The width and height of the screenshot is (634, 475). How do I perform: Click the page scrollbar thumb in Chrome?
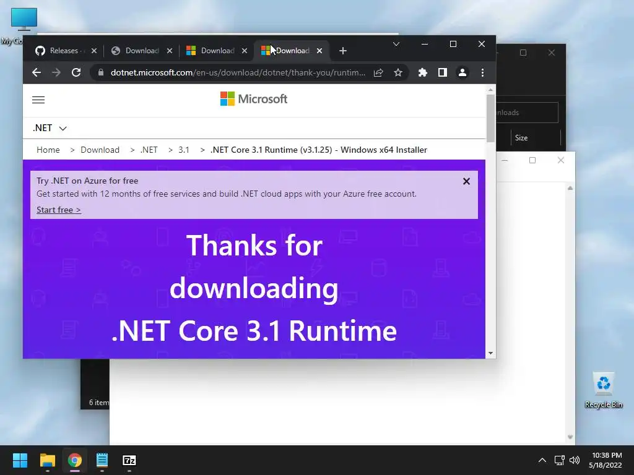[490, 118]
